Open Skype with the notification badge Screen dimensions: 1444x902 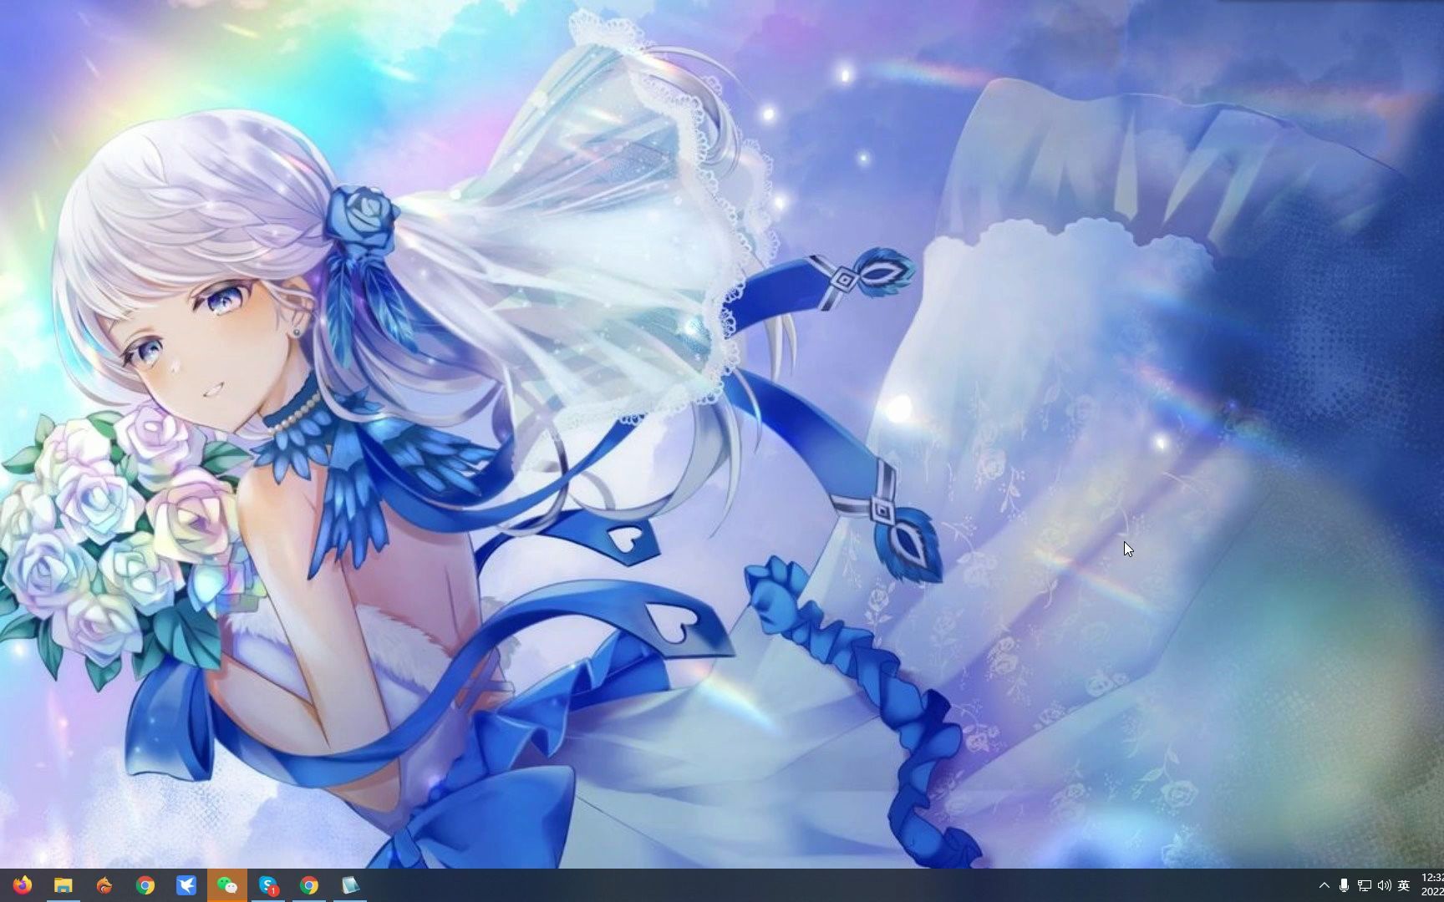pyautogui.click(x=268, y=885)
